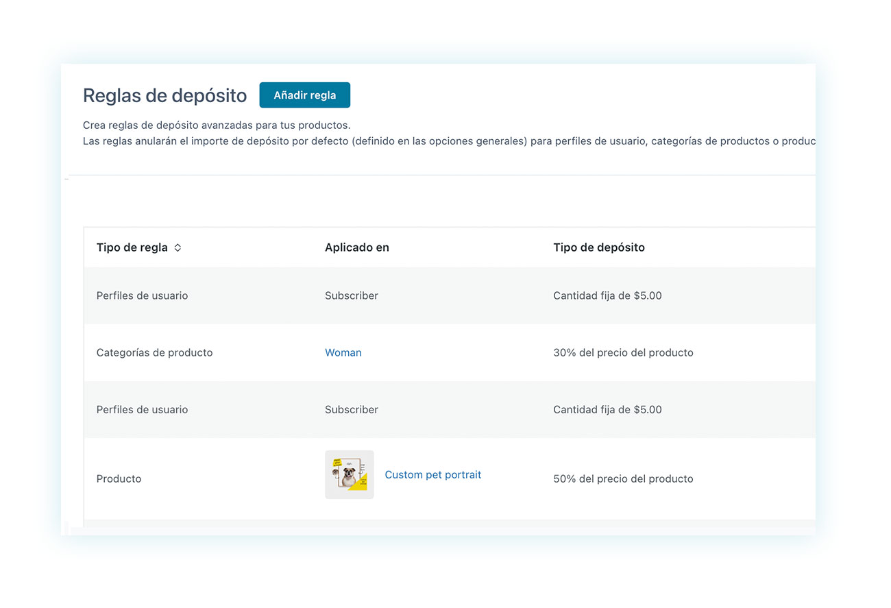Select the Categorías de producto cell
891x608 pixels.
[155, 352]
